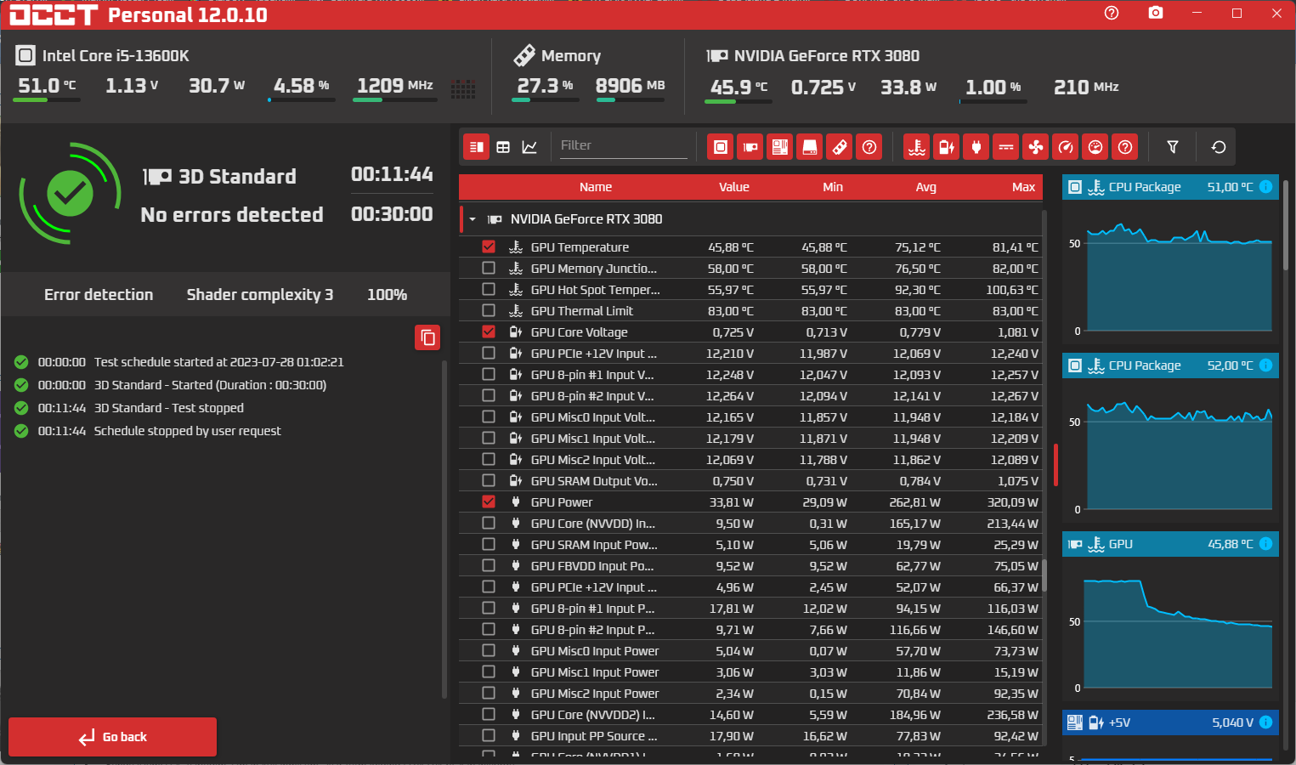Toggle the voltage sensor type filter
This screenshot has height=765, width=1296.
tap(947, 147)
